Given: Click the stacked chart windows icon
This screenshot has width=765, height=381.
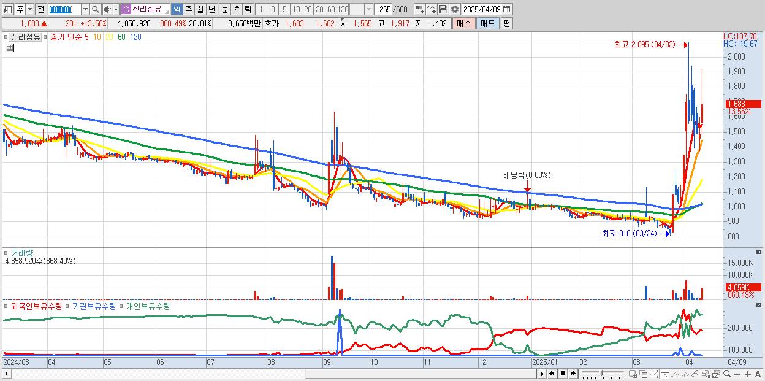Looking at the screenshot, I should 716,374.
